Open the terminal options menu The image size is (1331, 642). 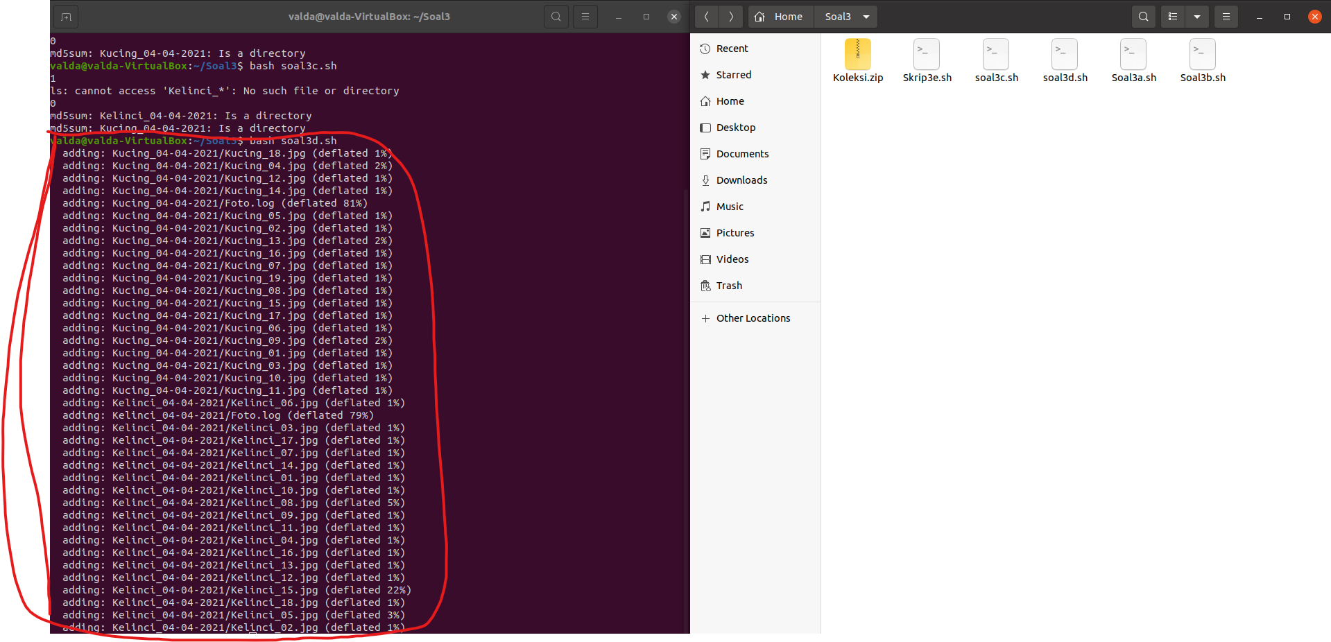tap(585, 16)
